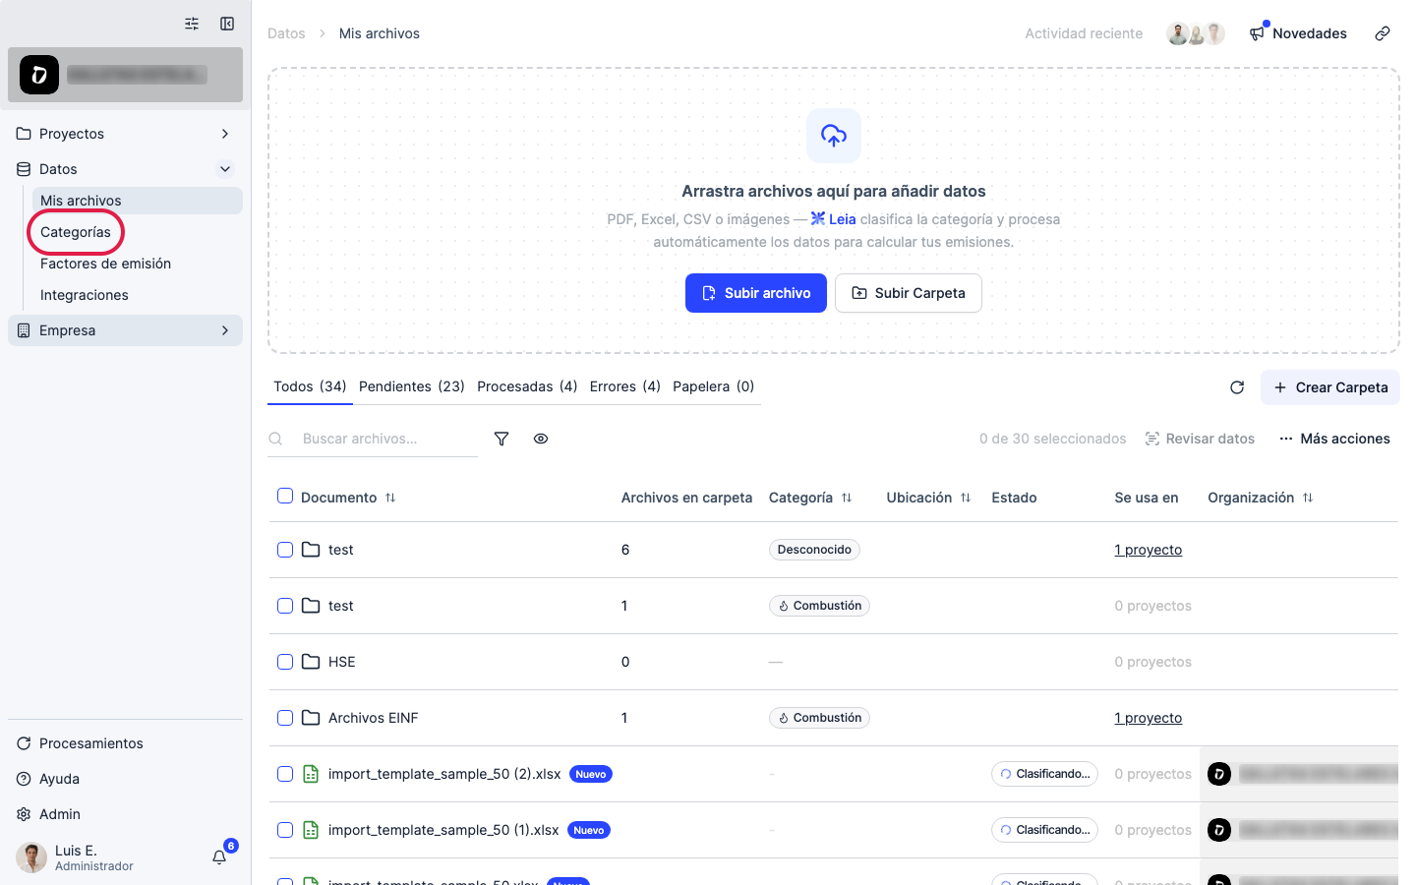This screenshot has height=885, width=1416.
Task: Open Actividad reciente
Action: click(1084, 33)
